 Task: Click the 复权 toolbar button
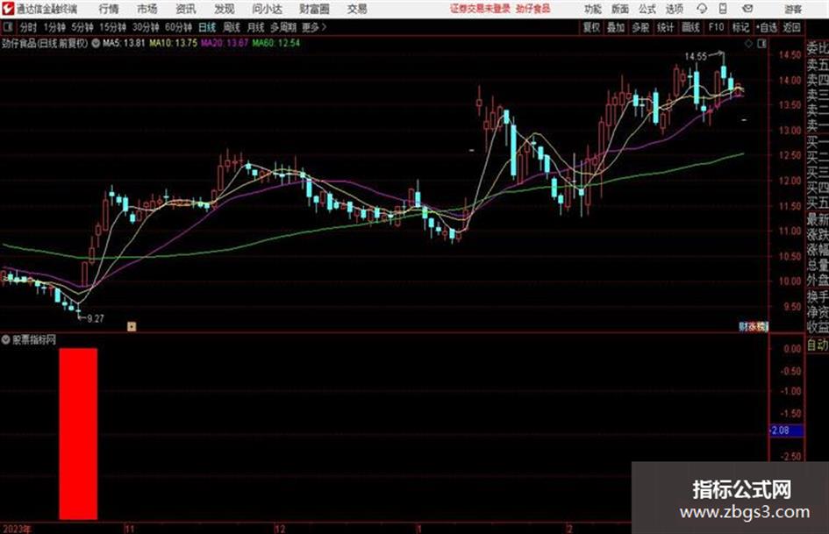coord(591,27)
